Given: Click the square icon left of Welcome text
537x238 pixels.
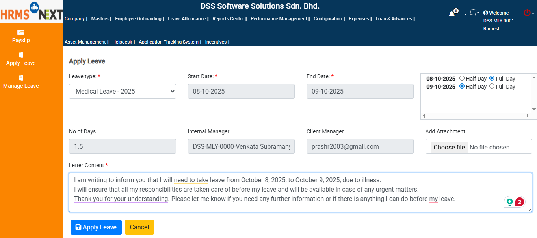Looking at the screenshot, I should [473, 12].
